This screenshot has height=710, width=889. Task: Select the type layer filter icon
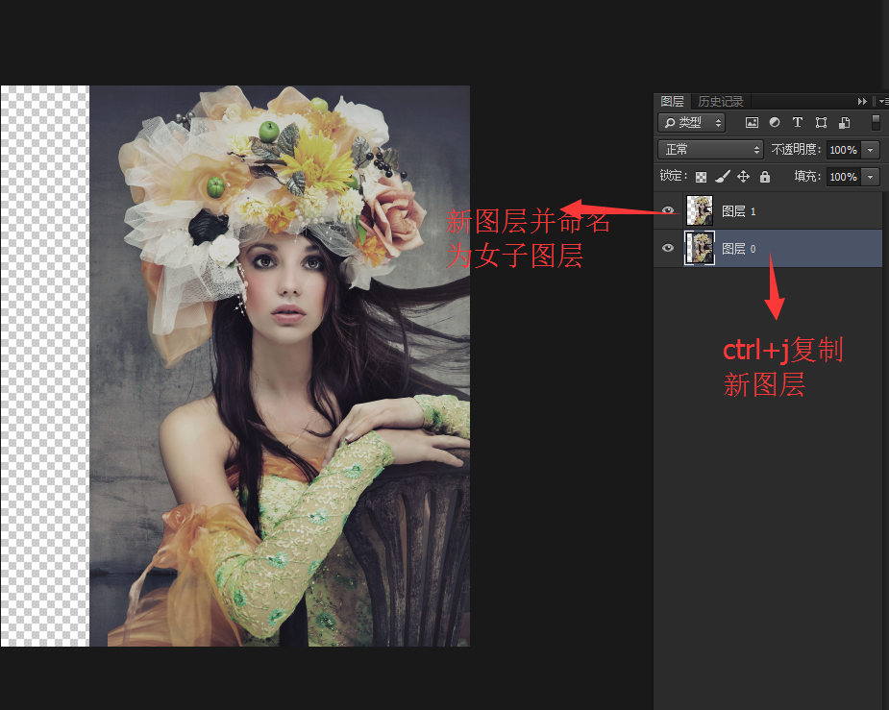(798, 122)
